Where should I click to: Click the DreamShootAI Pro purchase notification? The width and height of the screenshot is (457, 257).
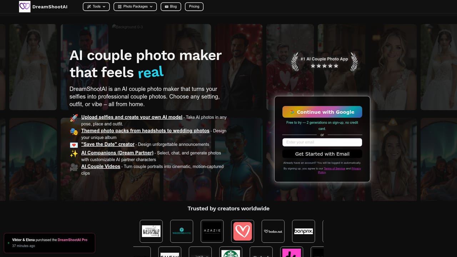(x=49, y=243)
